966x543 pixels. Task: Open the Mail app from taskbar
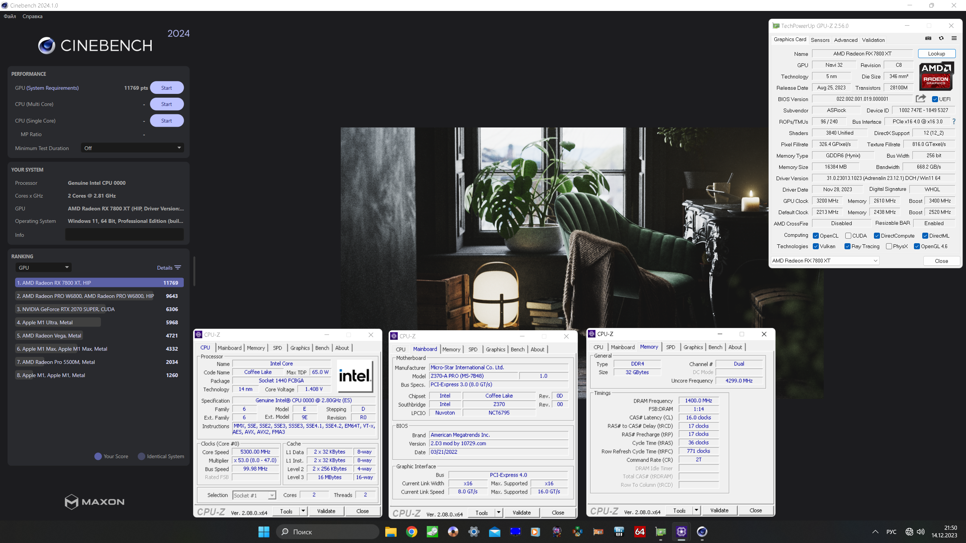point(494,532)
